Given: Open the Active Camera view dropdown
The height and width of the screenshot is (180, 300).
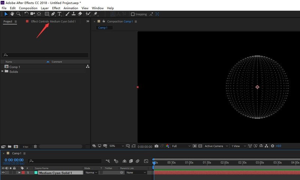Looking at the screenshot, I should tap(215, 146).
